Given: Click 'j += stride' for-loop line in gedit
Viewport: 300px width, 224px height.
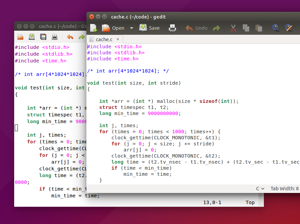Looking at the screenshot, I should click(163, 144).
